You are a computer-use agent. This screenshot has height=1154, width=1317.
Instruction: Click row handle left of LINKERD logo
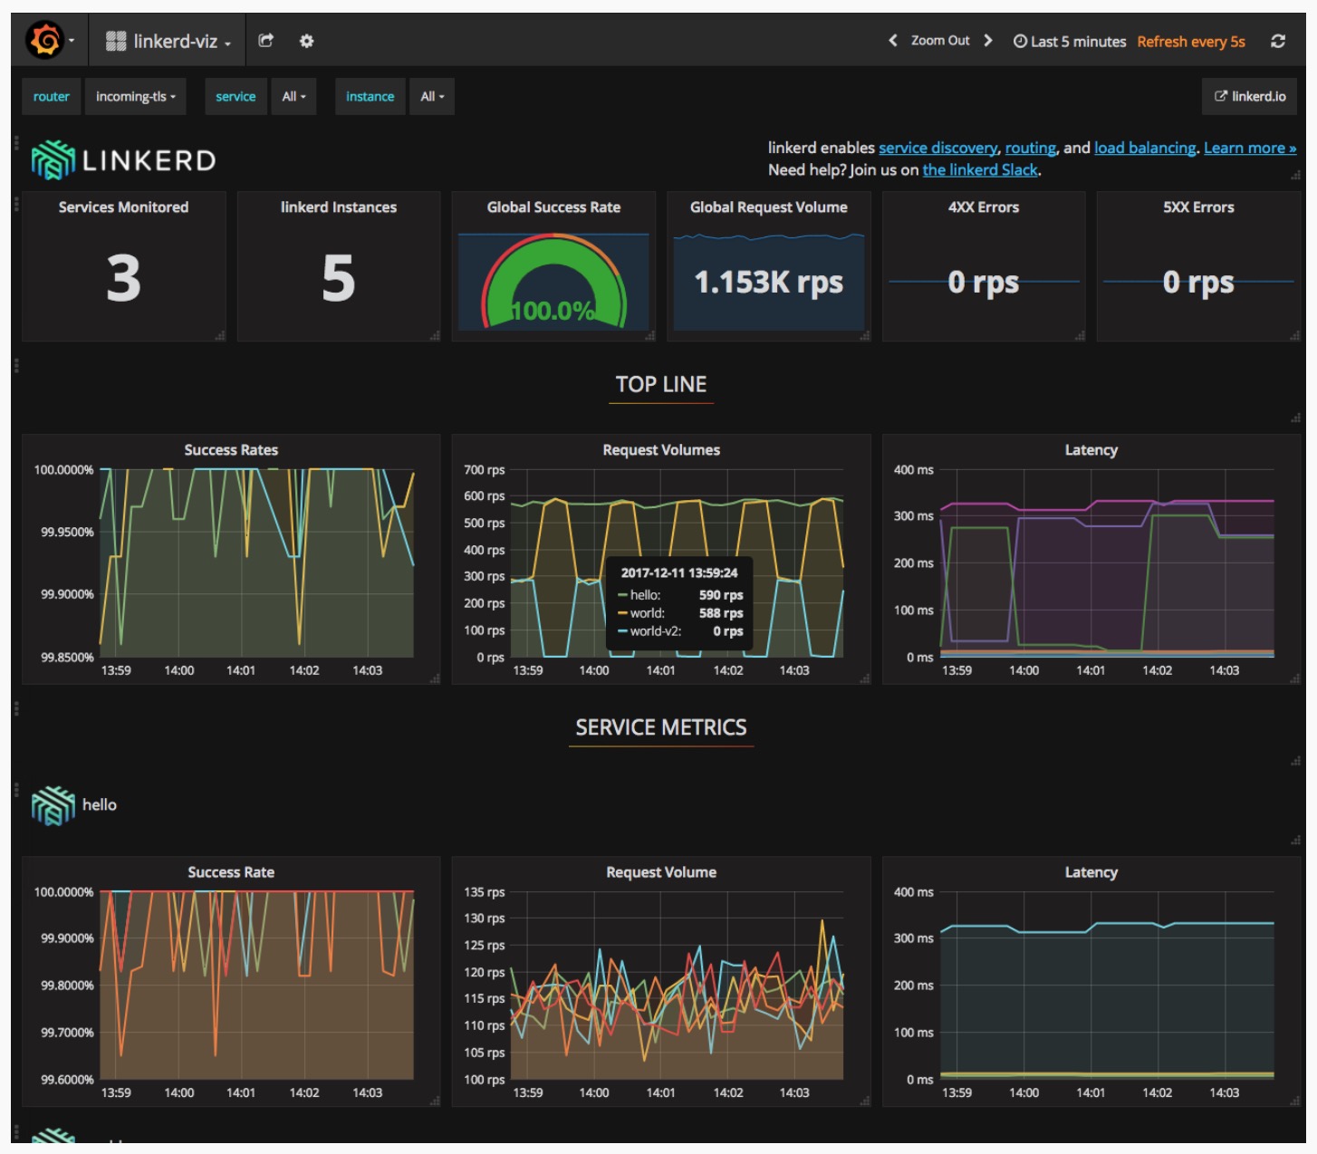[x=16, y=143]
